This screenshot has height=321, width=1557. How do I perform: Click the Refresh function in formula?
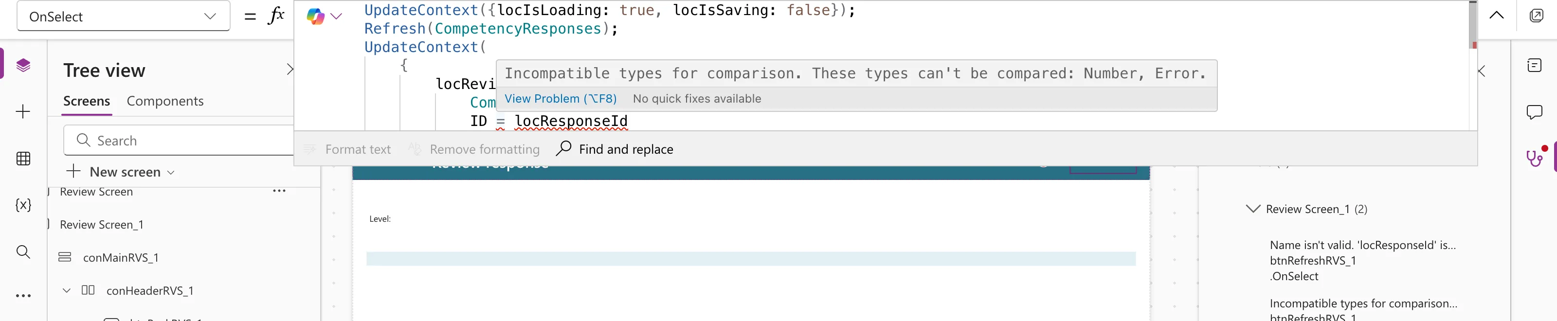(395, 28)
